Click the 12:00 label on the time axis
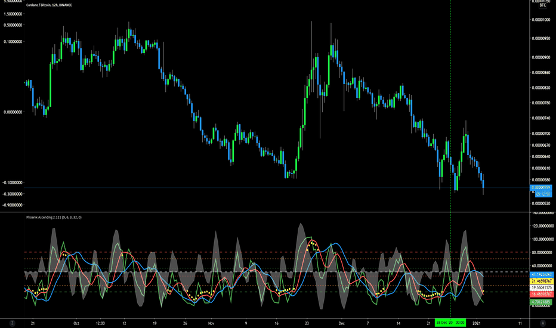 (100, 323)
